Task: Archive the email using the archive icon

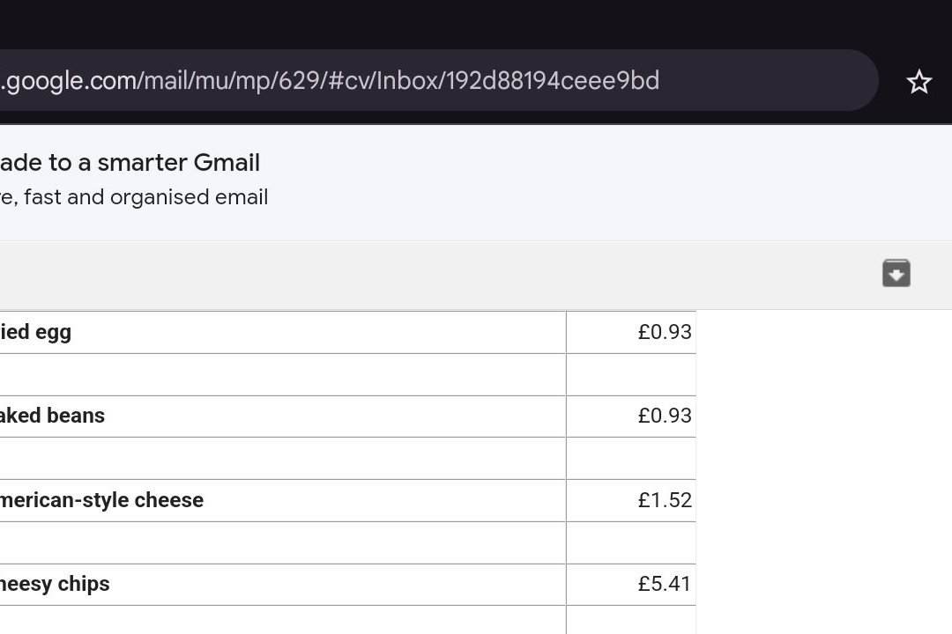Action: pyautogui.click(x=896, y=273)
